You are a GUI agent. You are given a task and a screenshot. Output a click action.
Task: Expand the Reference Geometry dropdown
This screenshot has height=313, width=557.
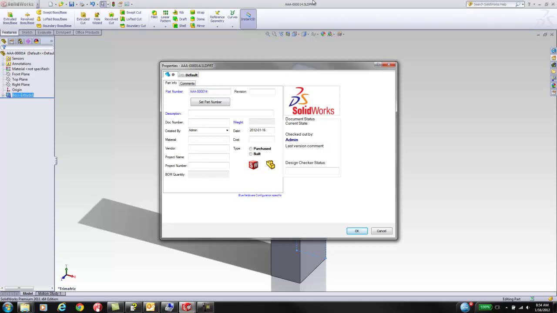217,27
